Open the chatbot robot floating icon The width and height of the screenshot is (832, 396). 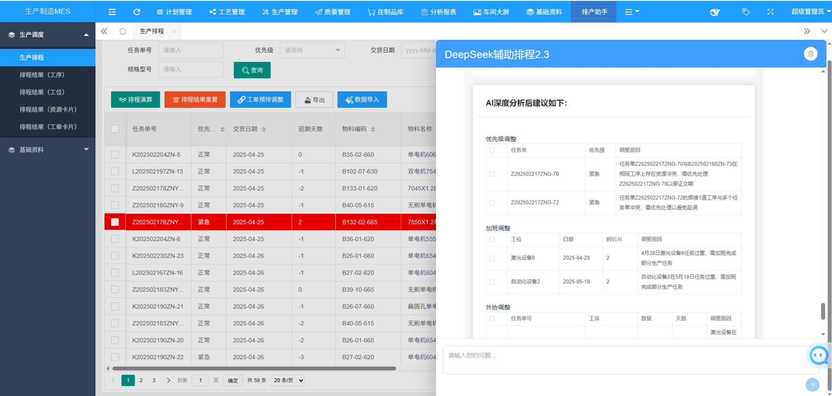tap(819, 356)
